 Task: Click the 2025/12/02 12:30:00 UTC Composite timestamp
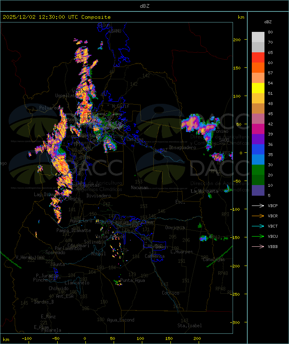click(x=57, y=17)
